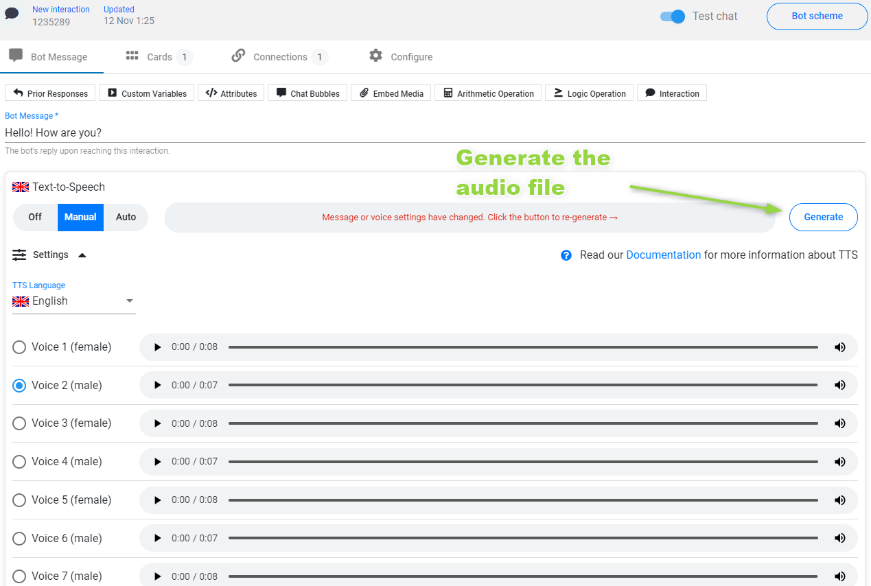The height and width of the screenshot is (586, 871).
Task: Toggle the Test chat switch
Action: point(673,16)
